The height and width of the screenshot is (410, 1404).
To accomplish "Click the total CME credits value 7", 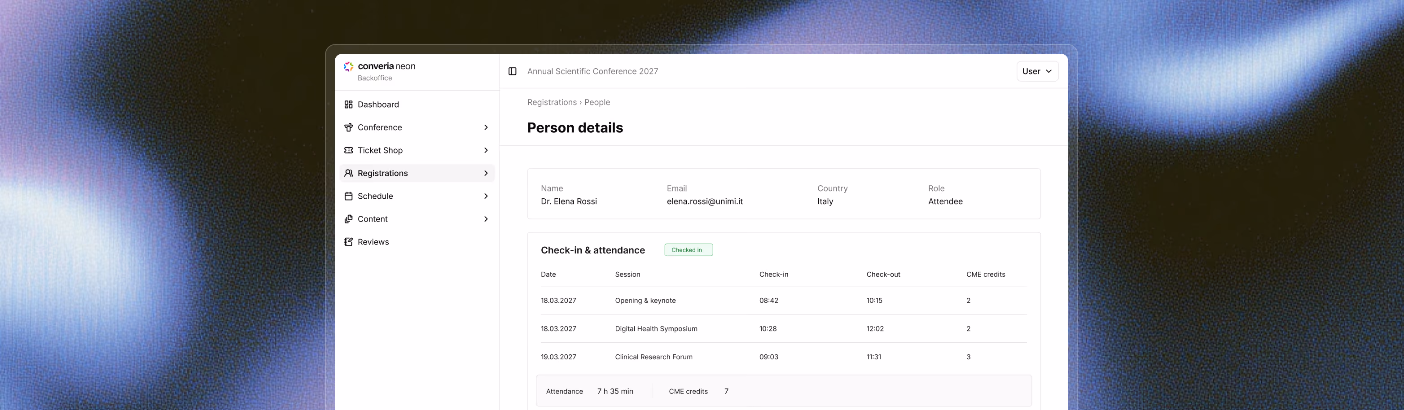I will tap(726, 392).
